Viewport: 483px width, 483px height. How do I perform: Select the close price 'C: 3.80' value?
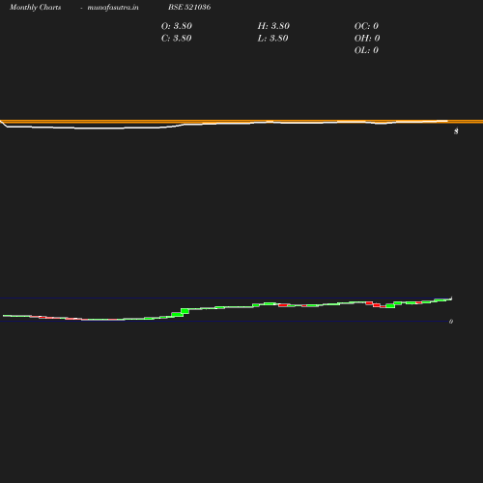(x=177, y=38)
